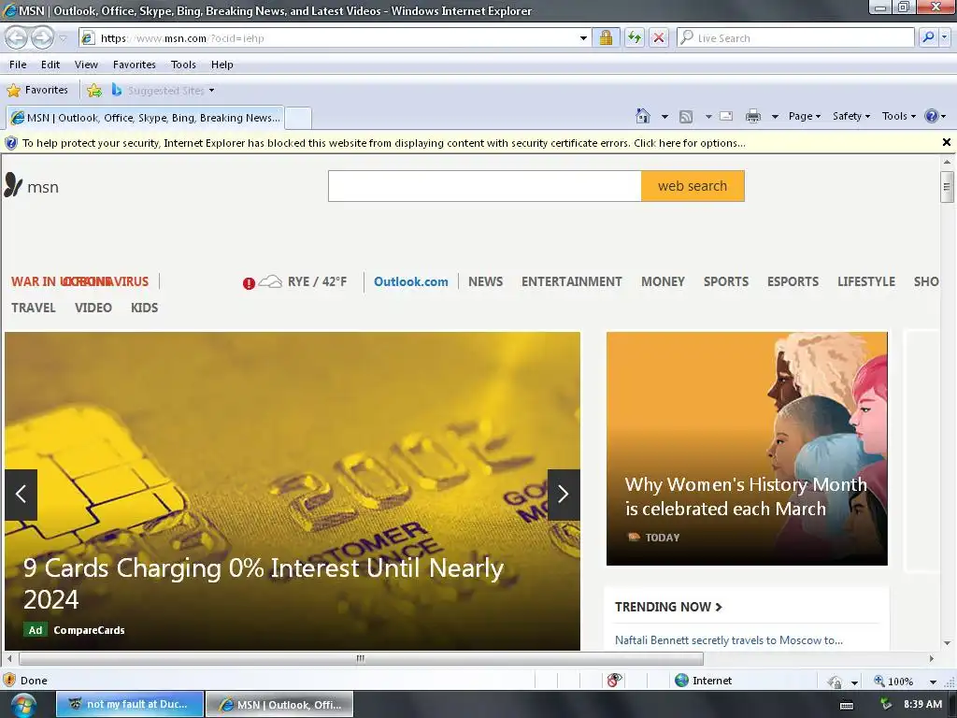
Task: Close the security information bar
Action: click(947, 142)
